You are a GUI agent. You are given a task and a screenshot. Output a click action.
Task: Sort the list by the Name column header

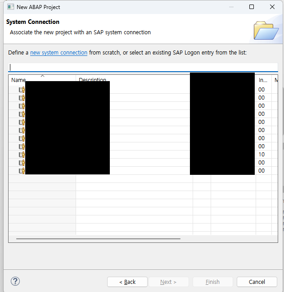point(42,80)
